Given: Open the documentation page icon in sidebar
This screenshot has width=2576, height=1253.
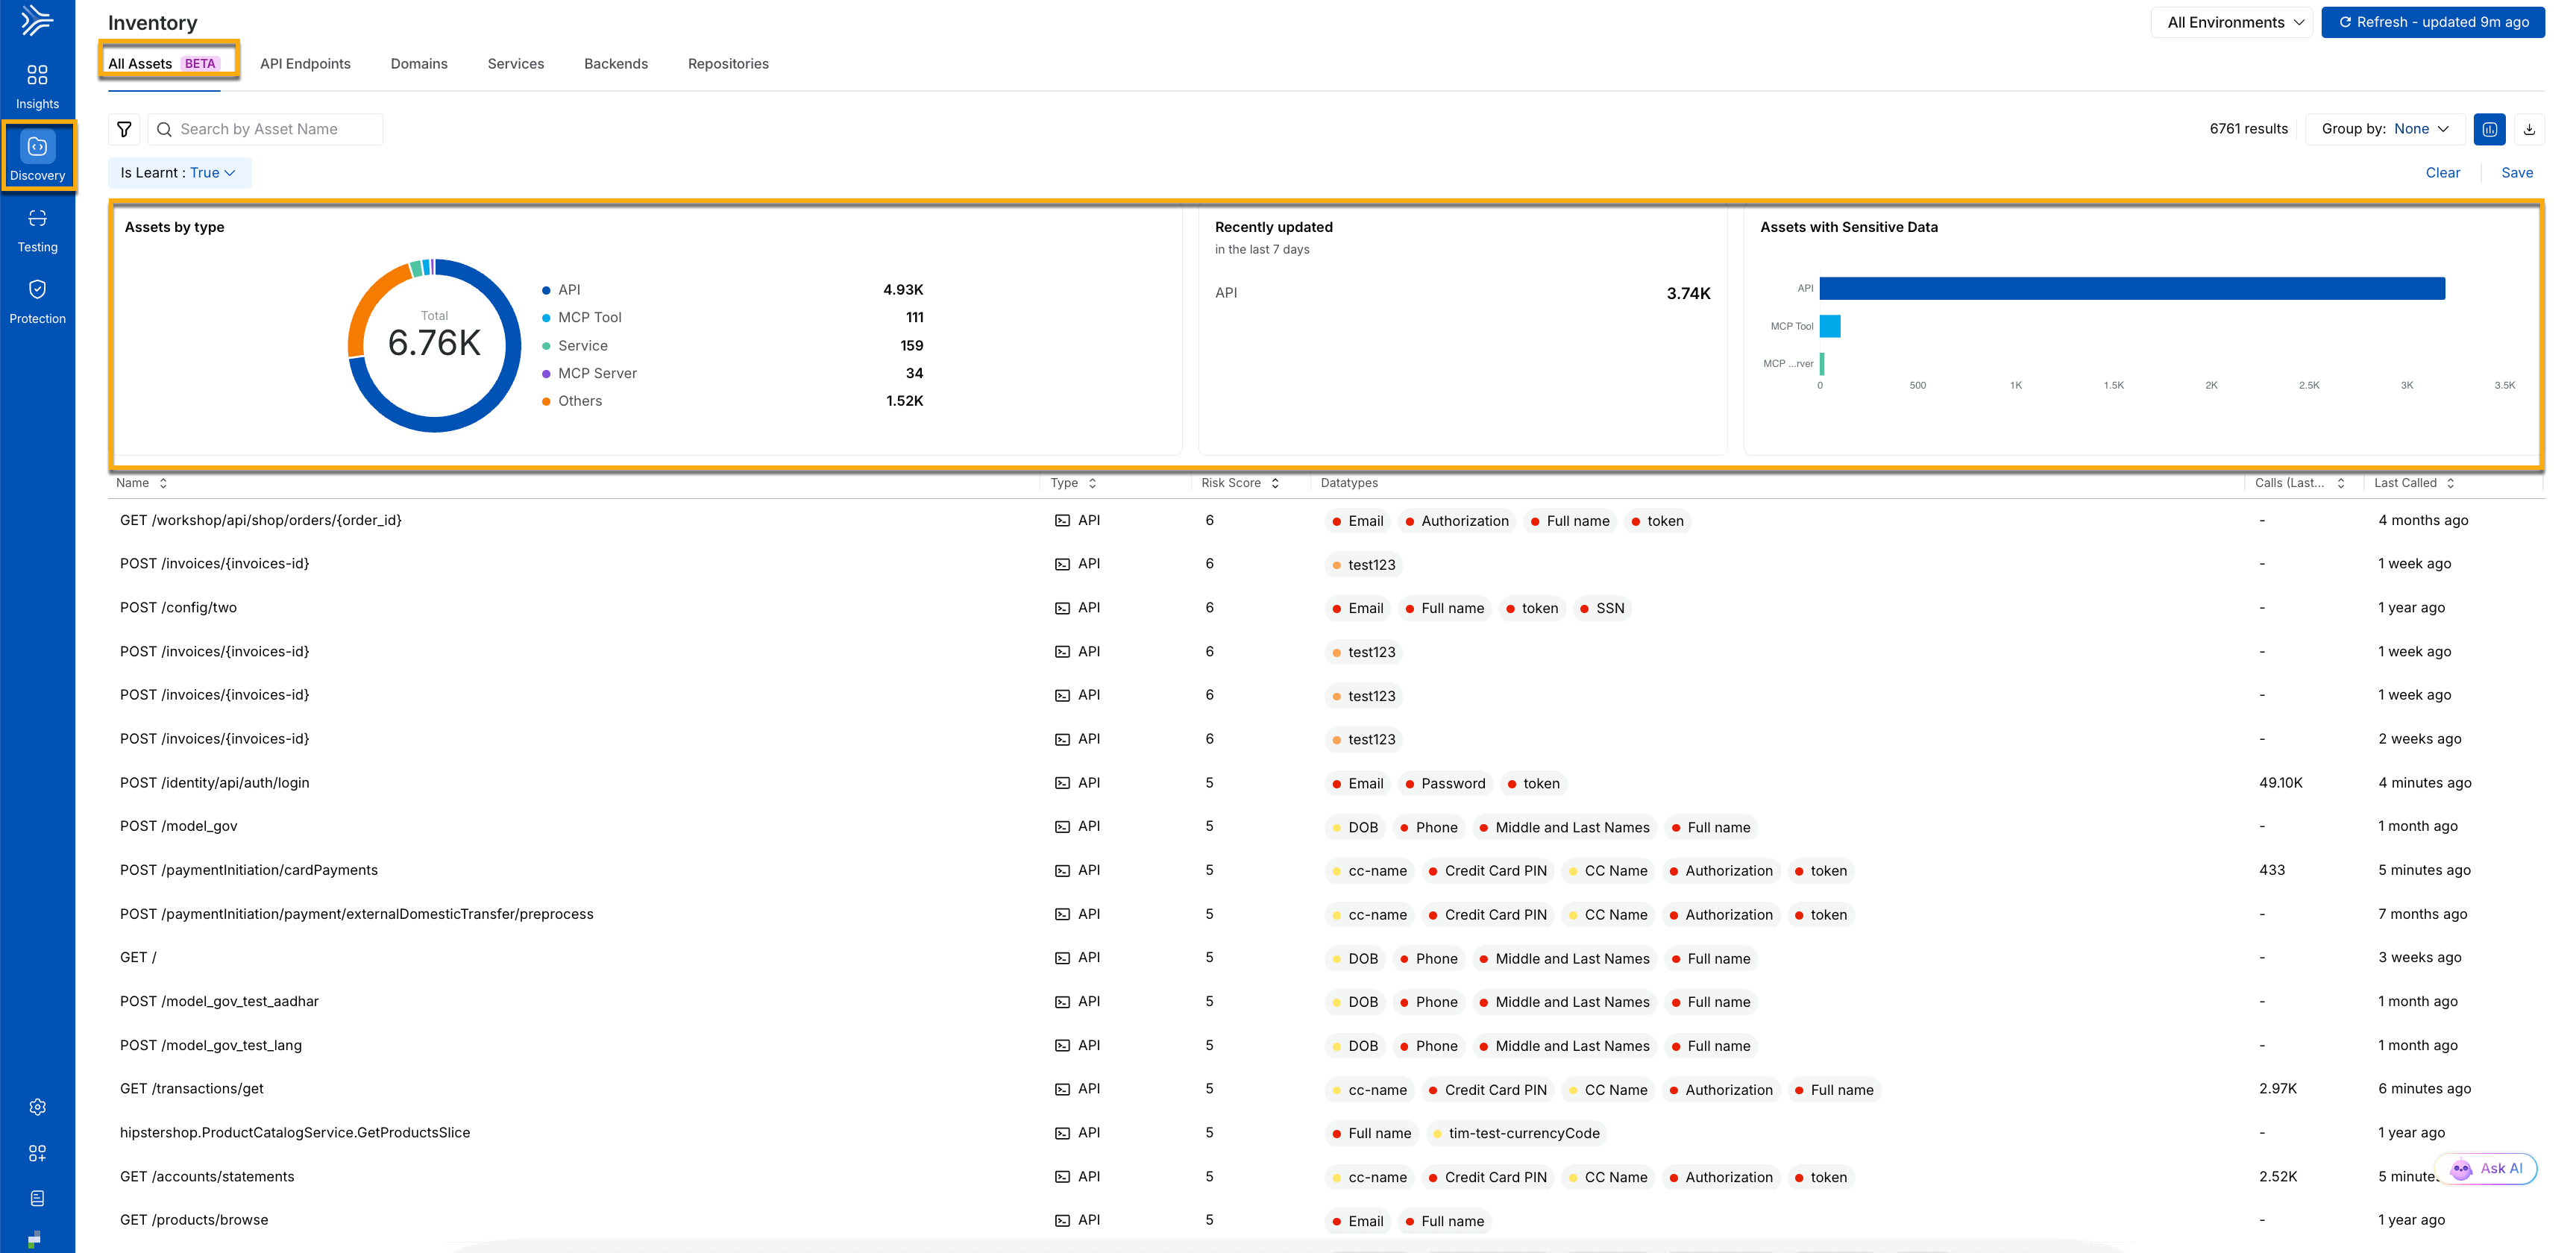Looking at the screenshot, I should pos(37,1198).
